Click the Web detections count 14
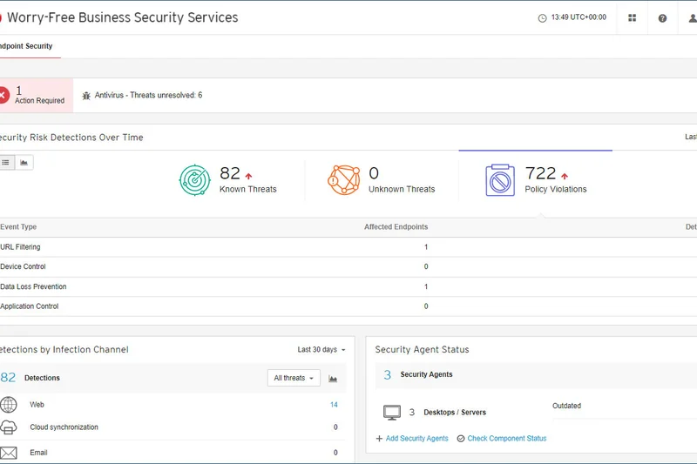 pyautogui.click(x=334, y=405)
